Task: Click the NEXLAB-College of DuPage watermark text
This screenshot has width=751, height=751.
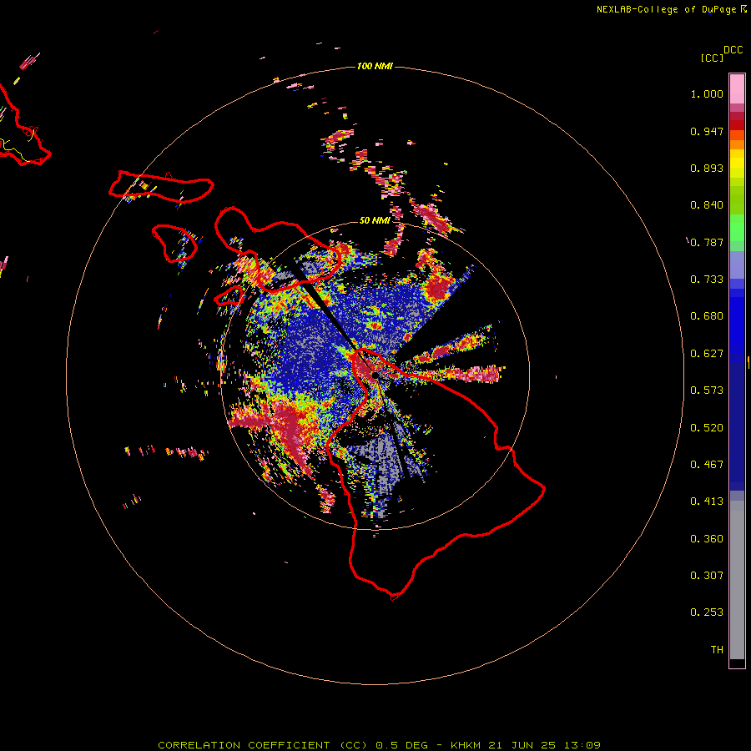Action: (x=672, y=9)
